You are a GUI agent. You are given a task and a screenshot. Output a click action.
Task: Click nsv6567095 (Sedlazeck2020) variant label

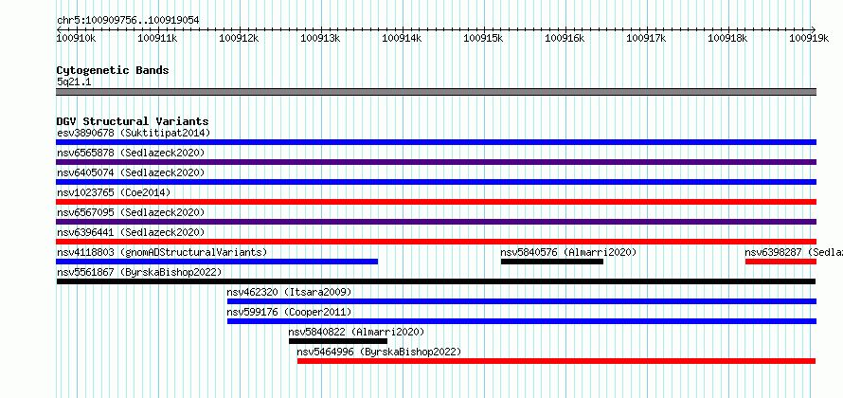click(x=131, y=212)
